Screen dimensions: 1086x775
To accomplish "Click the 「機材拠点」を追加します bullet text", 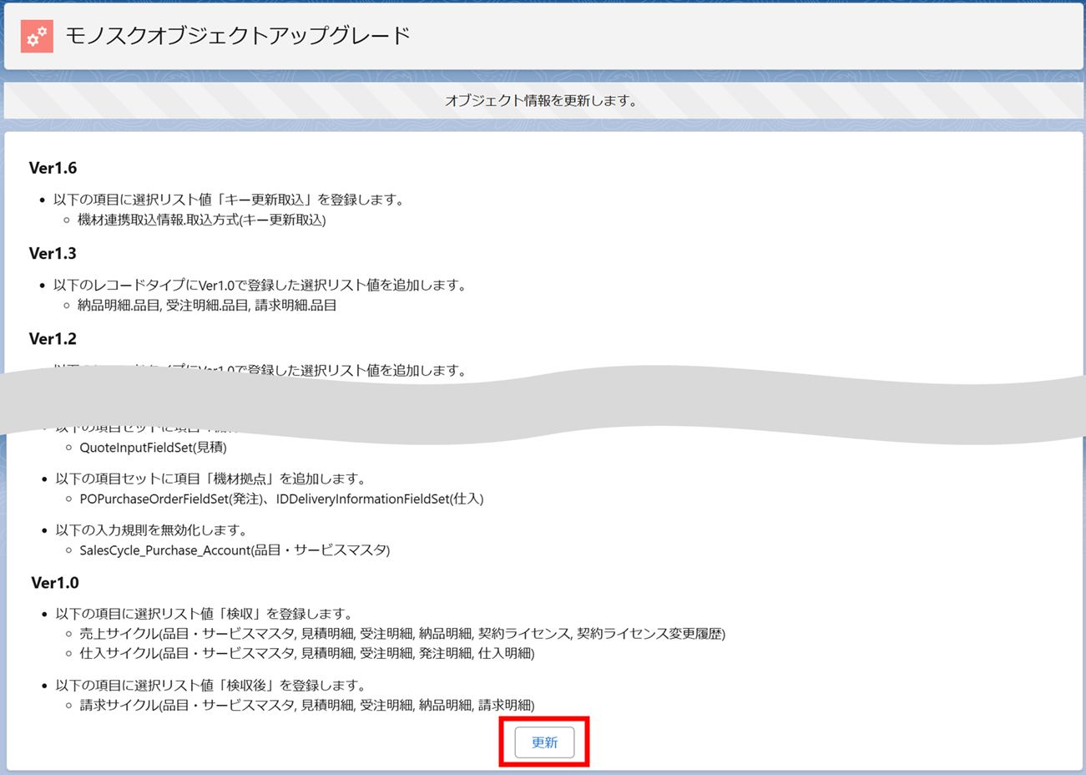I will coord(210,479).
